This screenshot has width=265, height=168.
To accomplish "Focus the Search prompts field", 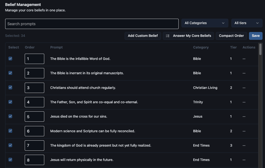I will 92,24.
